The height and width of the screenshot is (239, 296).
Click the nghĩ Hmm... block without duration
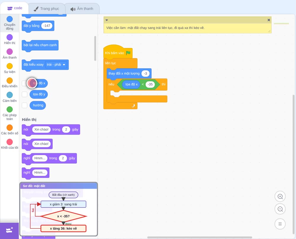point(36,173)
